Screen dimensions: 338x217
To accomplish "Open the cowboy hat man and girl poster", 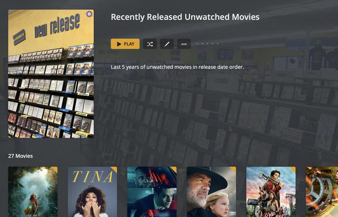I will tap(211, 192).
